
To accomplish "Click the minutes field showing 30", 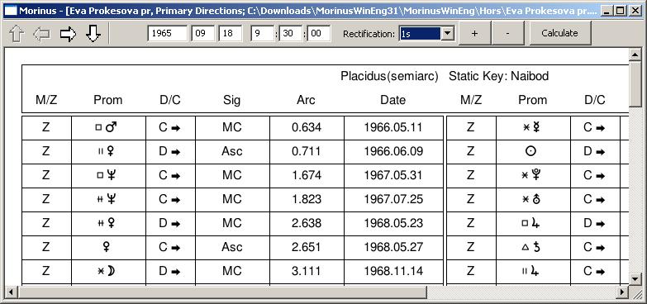I will click(x=291, y=34).
